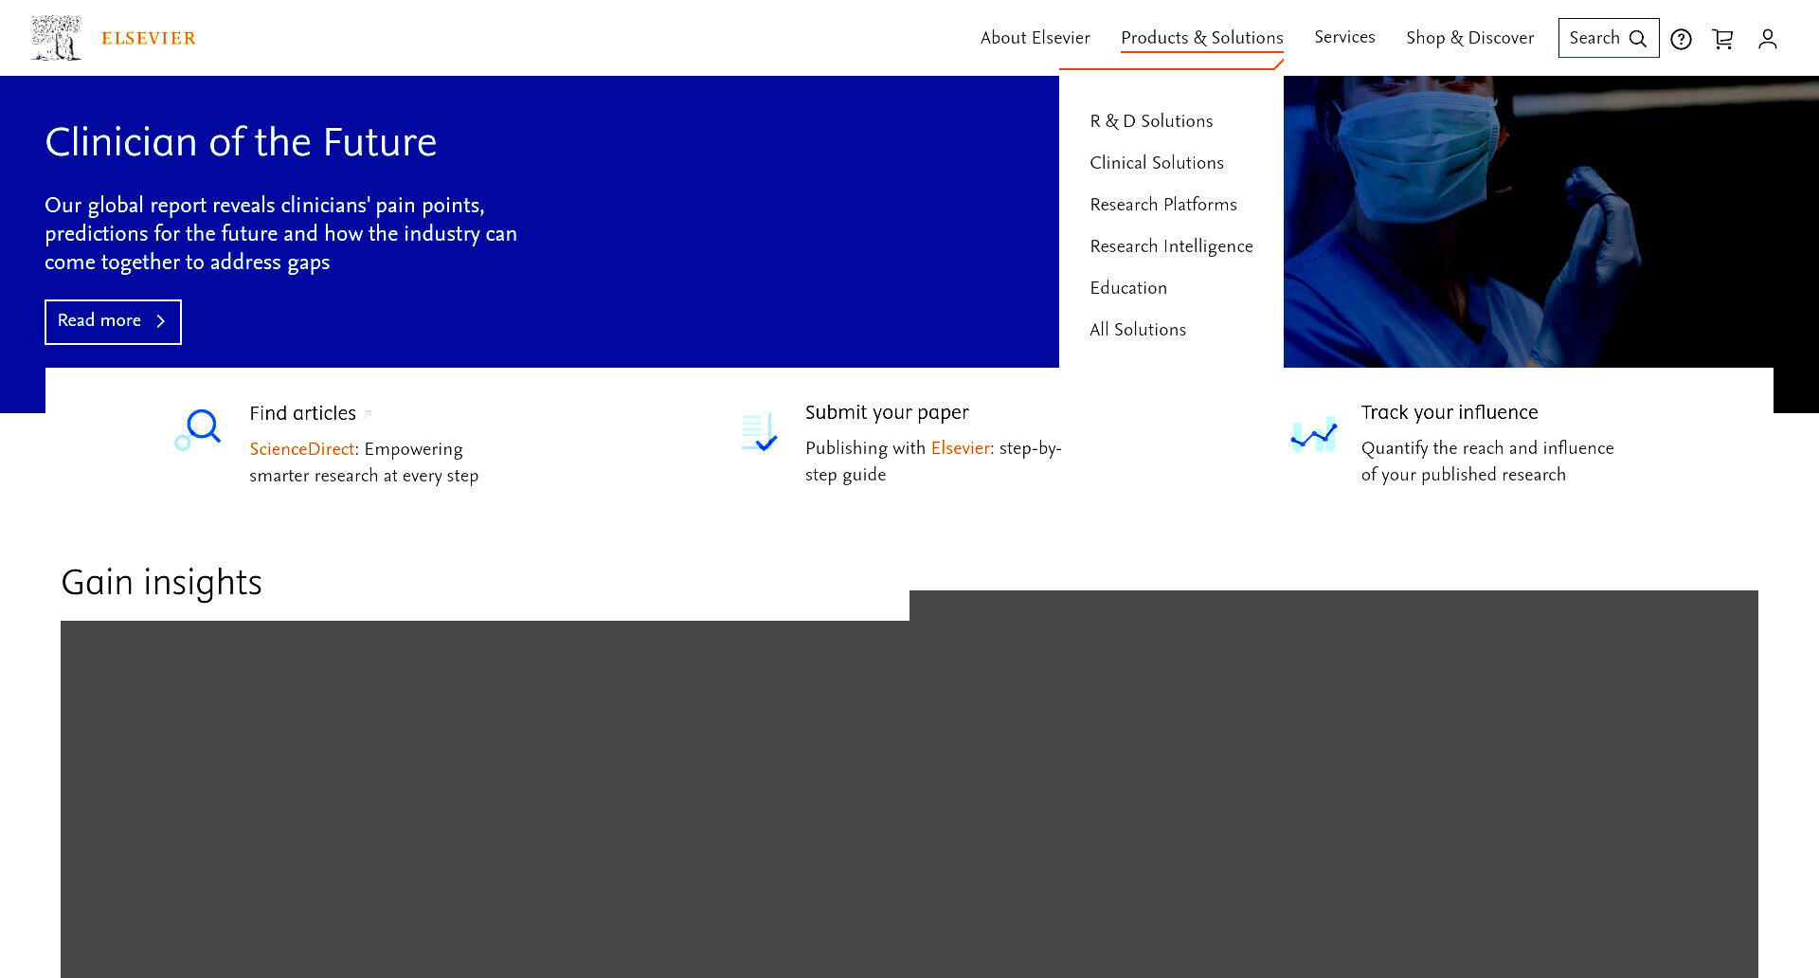Viewport: 1819px width, 978px height.
Task: Click the masked clinician hero image
Action: 1551,222
